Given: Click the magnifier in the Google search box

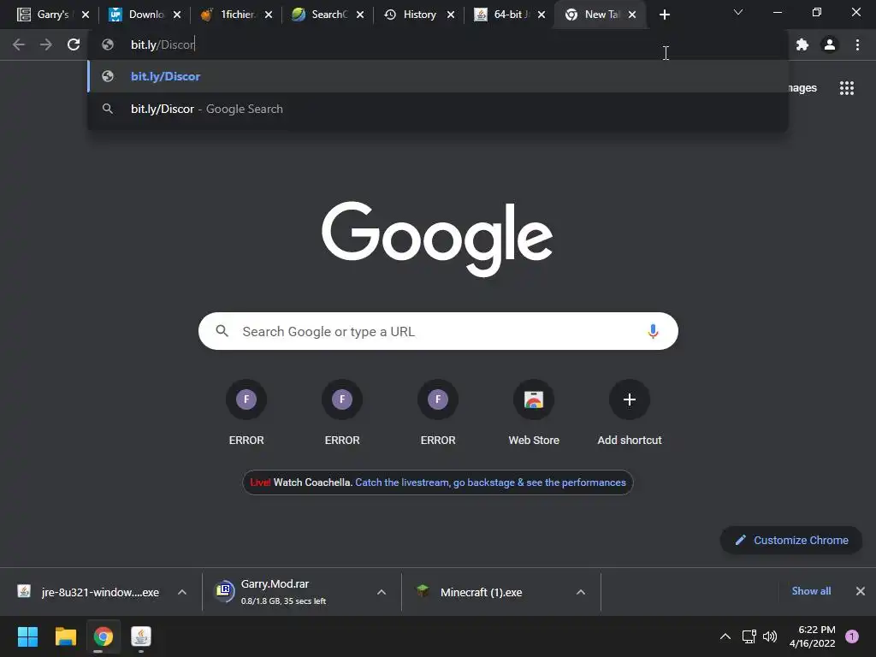Looking at the screenshot, I should click(222, 331).
